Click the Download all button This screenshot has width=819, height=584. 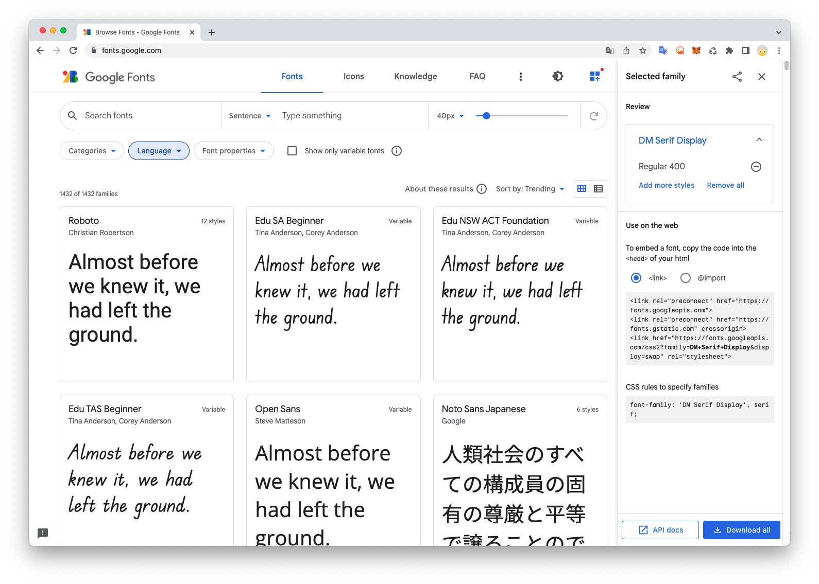click(741, 530)
